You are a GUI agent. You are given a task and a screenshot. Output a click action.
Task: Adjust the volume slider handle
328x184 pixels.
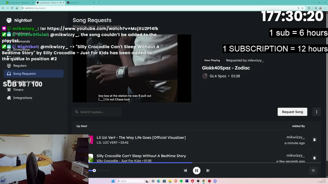[94, 170]
